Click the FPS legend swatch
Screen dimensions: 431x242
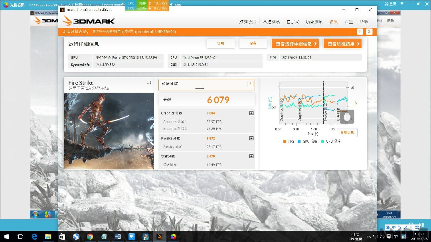pyautogui.click(x=285, y=142)
